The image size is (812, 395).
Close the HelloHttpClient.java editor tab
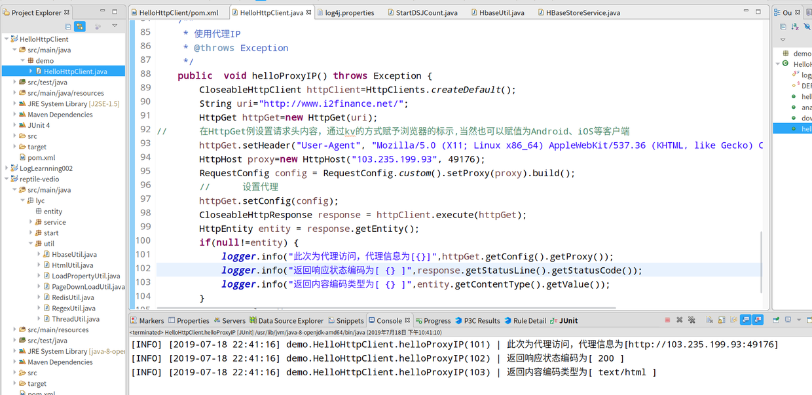309,12
